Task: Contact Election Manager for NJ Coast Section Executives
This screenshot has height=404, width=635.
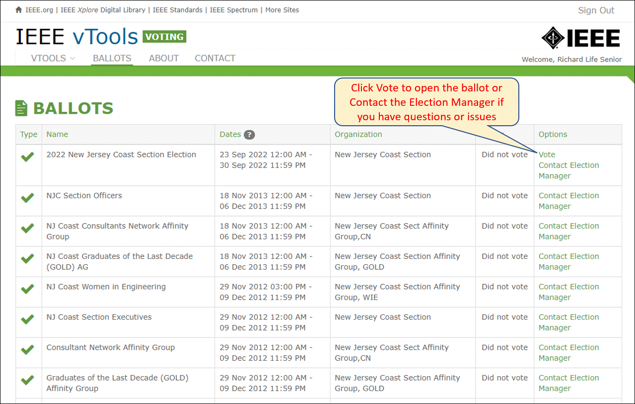Action: (569, 322)
